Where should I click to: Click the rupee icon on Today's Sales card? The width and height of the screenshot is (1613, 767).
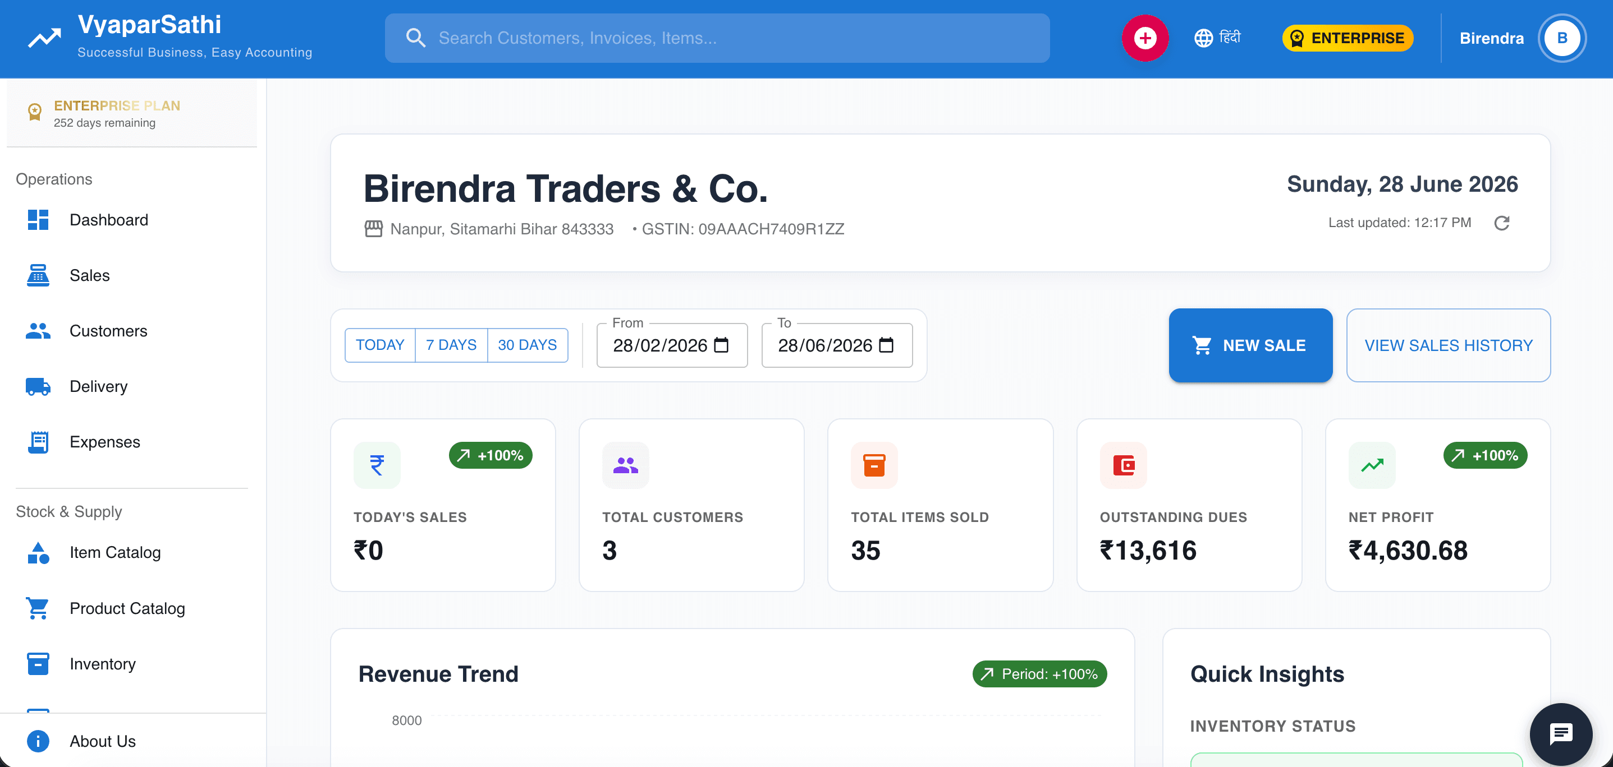pyautogui.click(x=377, y=465)
